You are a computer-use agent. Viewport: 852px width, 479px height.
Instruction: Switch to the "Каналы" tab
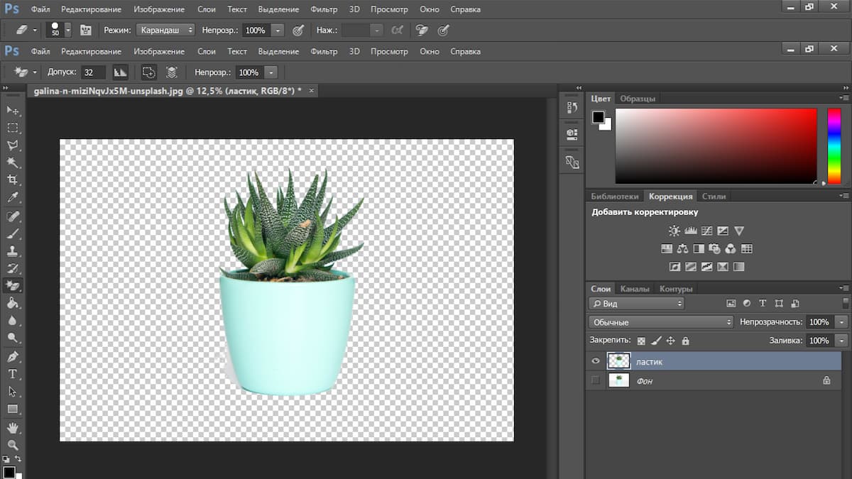tap(634, 289)
